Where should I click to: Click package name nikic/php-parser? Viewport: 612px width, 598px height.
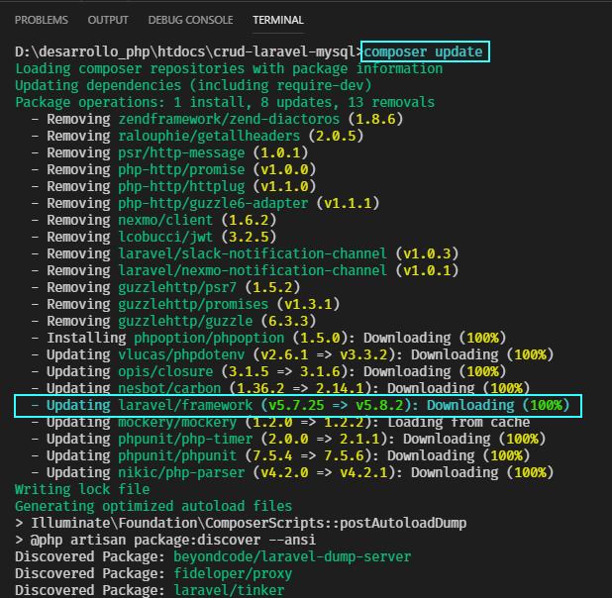click(x=181, y=472)
